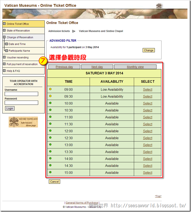Click square icon beside Online Ticket Office

coord(4,24)
